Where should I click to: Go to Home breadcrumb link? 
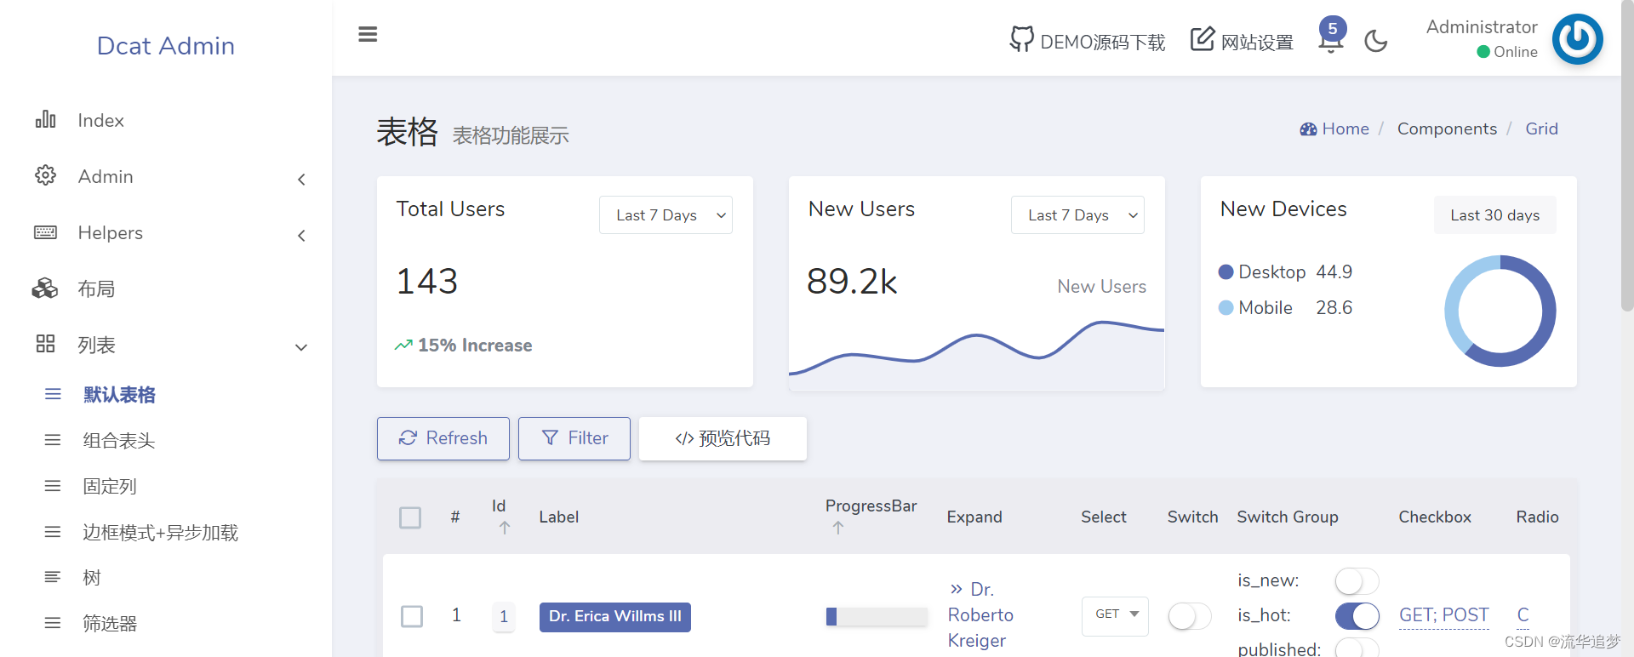point(1345,129)
